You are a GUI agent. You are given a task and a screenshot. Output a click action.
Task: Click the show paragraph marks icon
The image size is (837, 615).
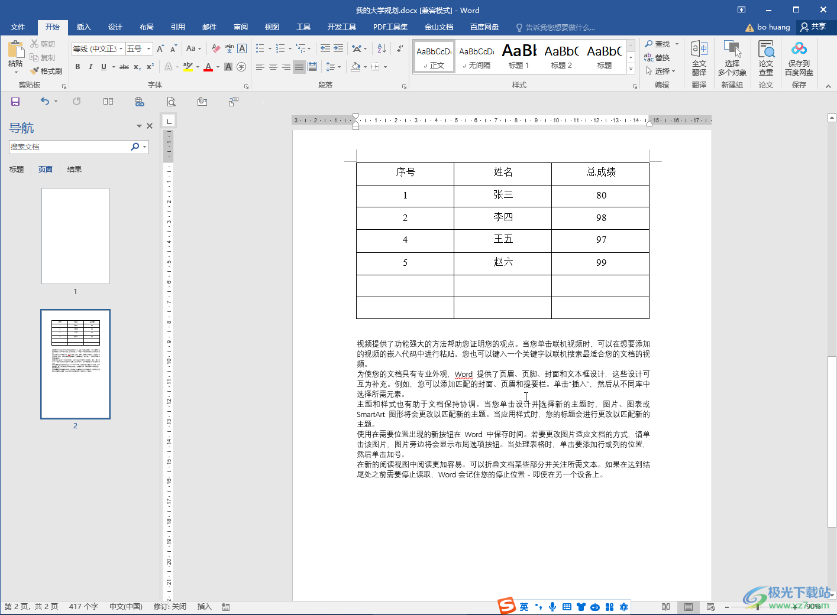point(400,48)
